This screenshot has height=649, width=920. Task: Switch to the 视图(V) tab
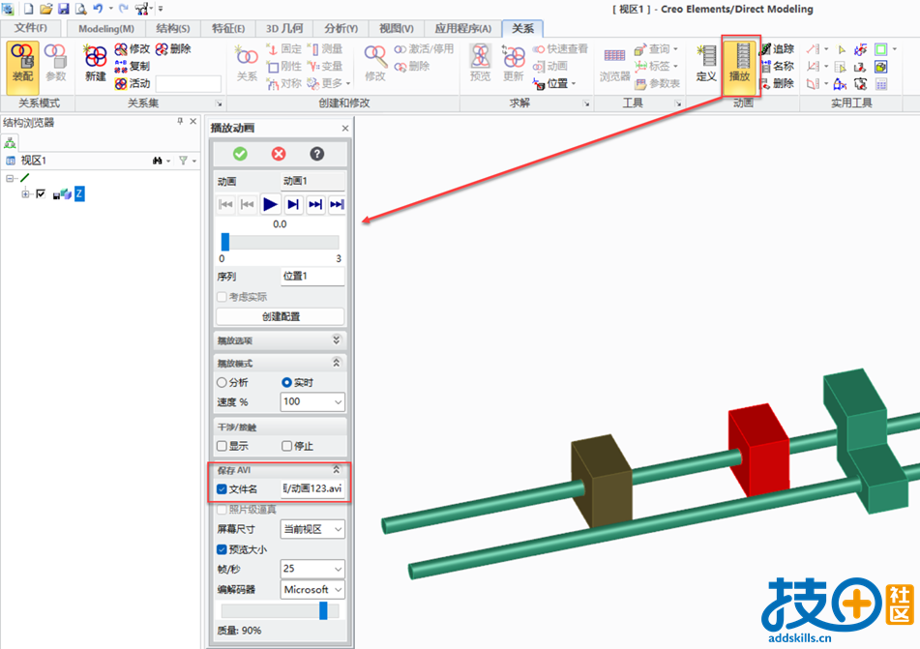tap(396, 28)
